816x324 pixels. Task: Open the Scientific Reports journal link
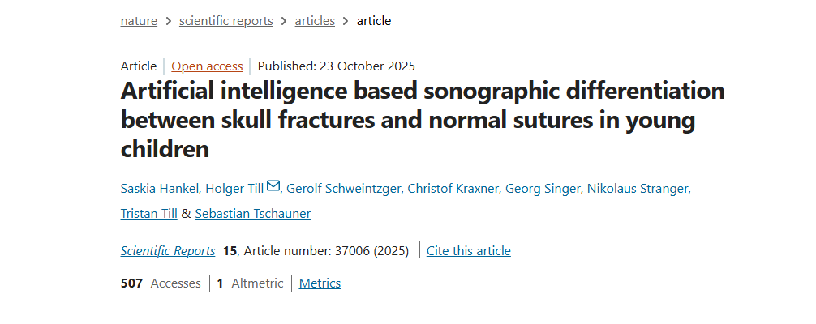[168, 251]
